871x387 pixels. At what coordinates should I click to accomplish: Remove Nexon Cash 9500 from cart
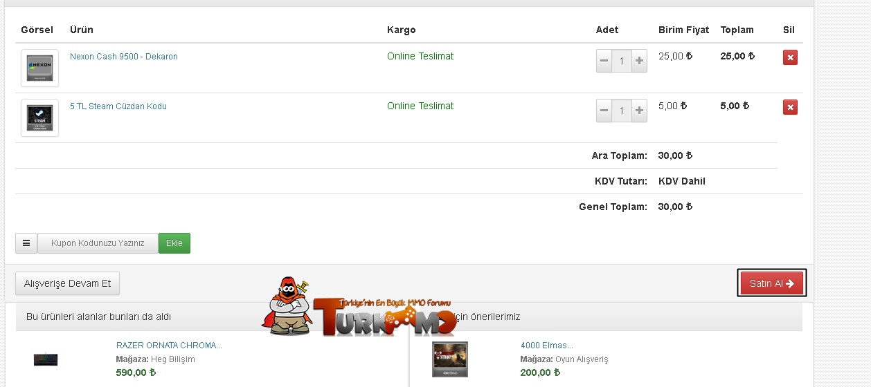click(x=790, y=57)
